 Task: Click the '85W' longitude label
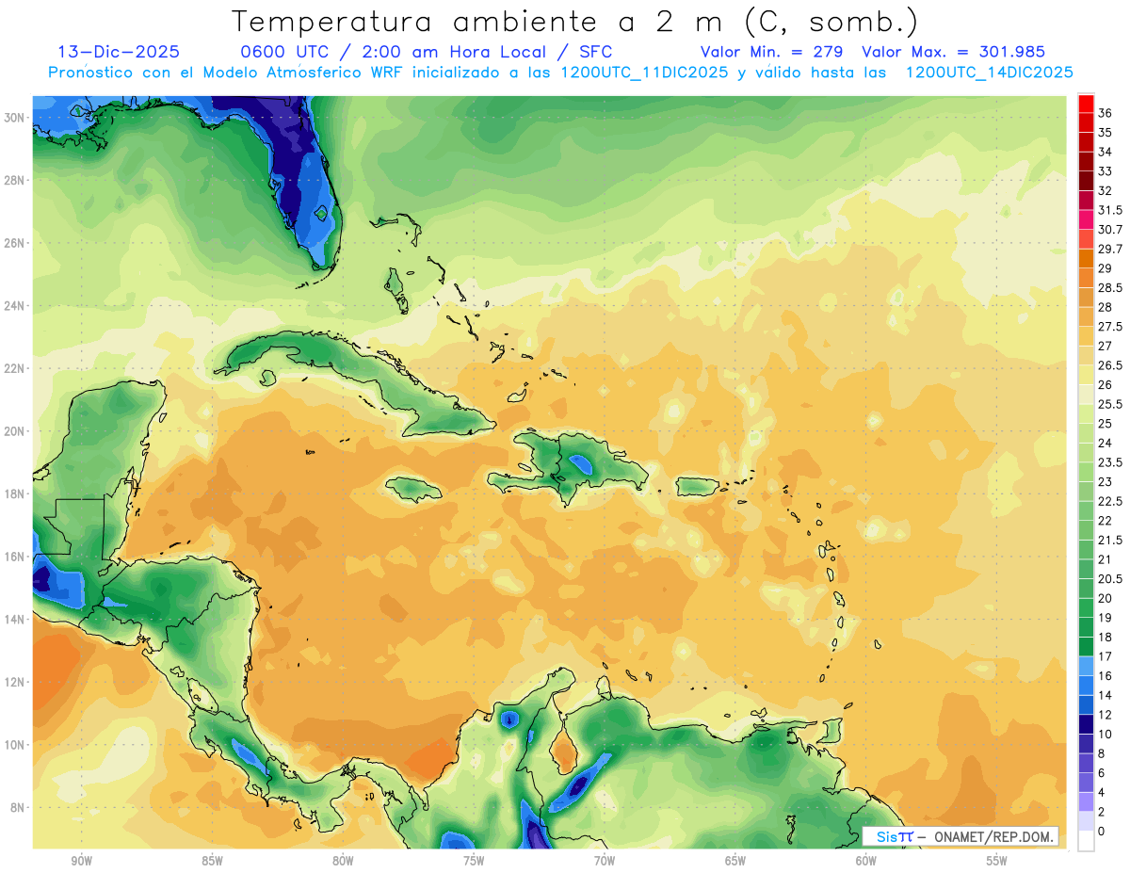(x=212, y=861)
